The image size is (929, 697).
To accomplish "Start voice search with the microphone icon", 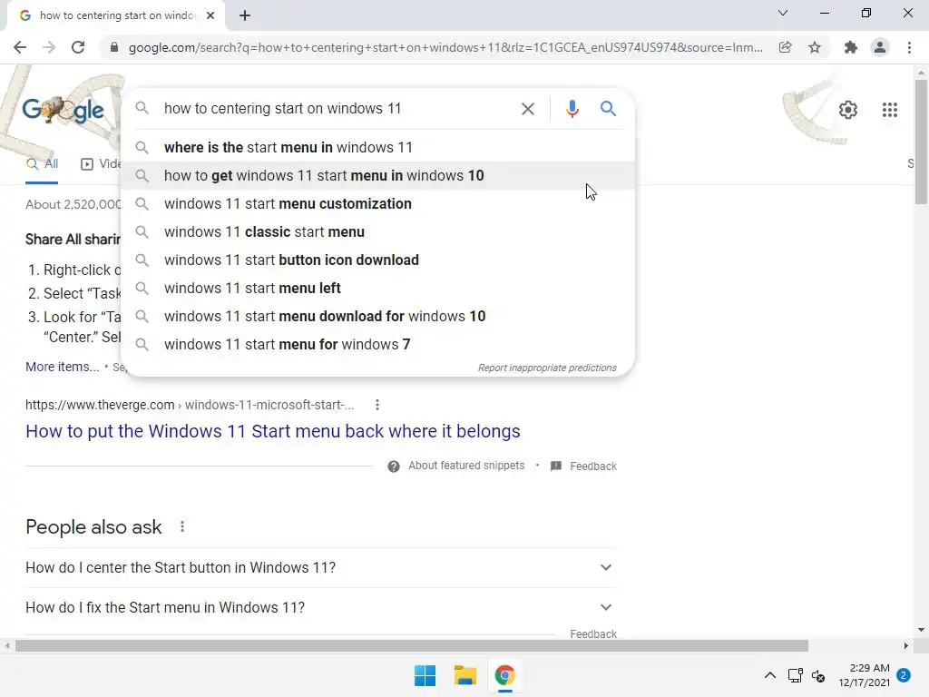I will tap(572, 109).
